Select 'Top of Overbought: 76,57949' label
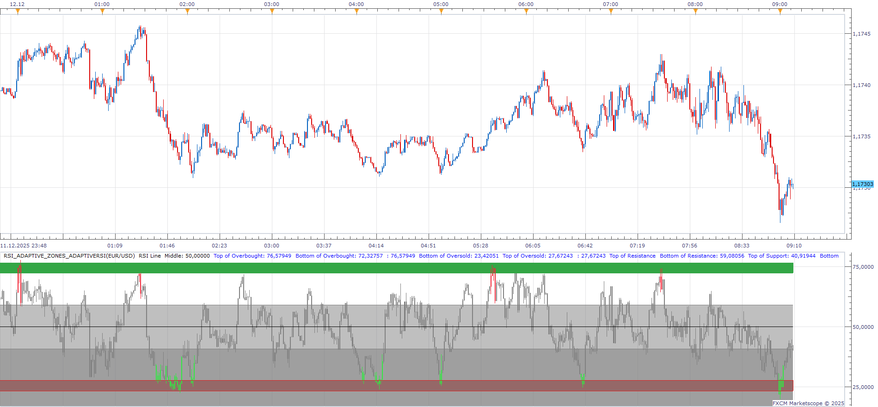Image resolution: width=878 pixels, height=407 pixels. tap(252, 256)
